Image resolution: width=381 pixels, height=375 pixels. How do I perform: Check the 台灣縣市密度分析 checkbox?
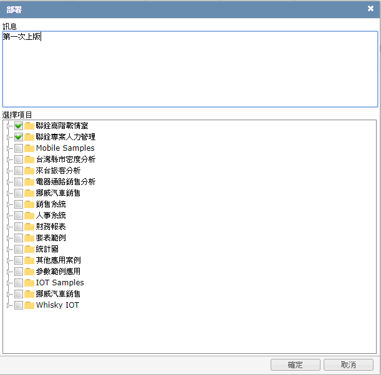pyautogui.click(x=19, y=159)
